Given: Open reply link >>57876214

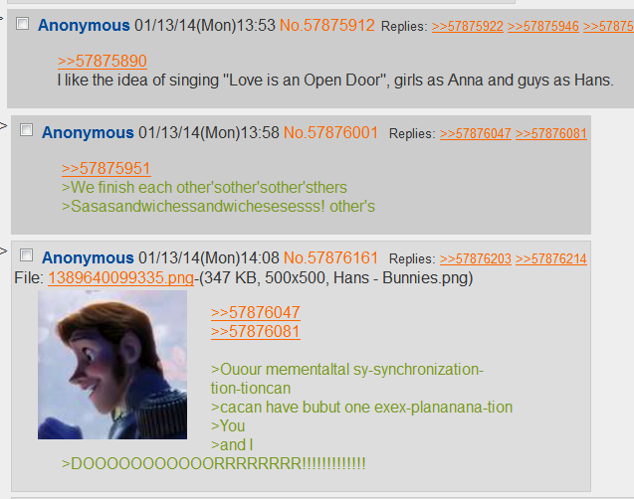Looking at the screenshot, I should point(551,258).
